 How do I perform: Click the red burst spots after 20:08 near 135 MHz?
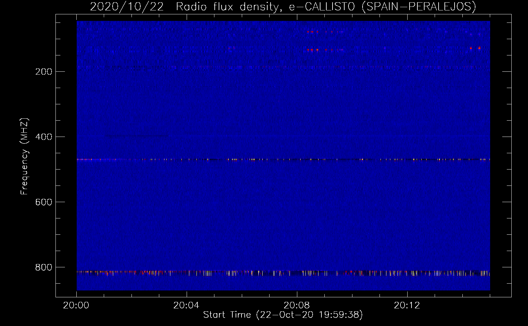coord(325,50)
